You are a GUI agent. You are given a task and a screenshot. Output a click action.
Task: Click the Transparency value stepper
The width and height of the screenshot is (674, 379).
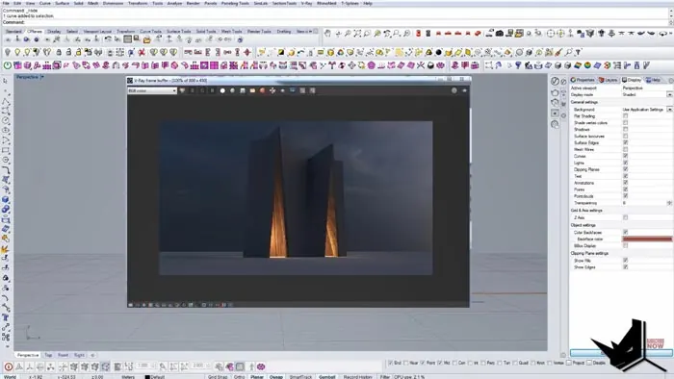click(669, 203)
